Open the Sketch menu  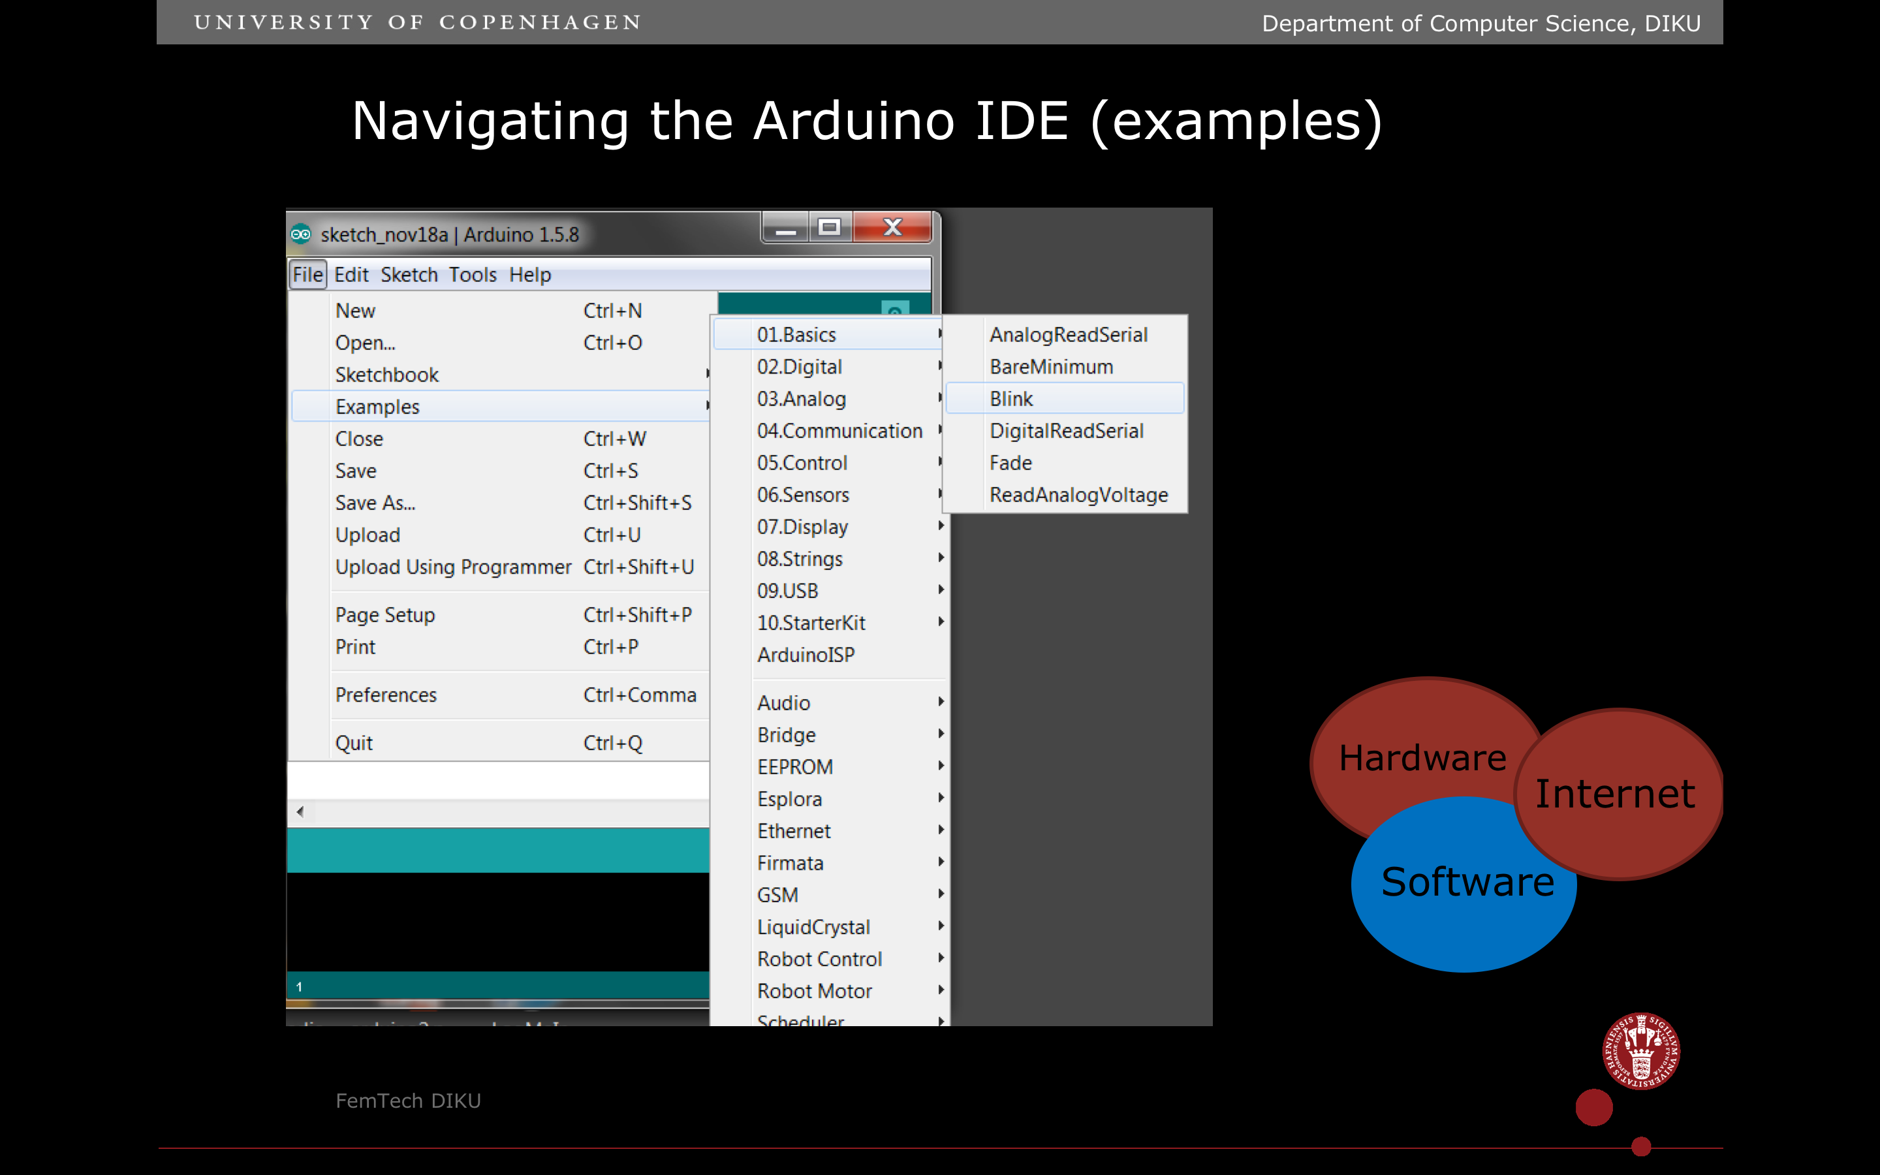tap(409, 275)
